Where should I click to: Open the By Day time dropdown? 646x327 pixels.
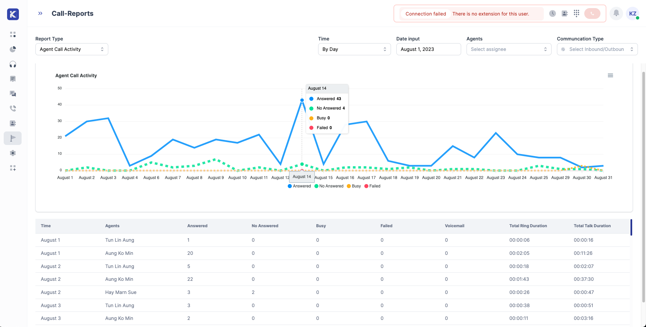click(x=355, y=49)
